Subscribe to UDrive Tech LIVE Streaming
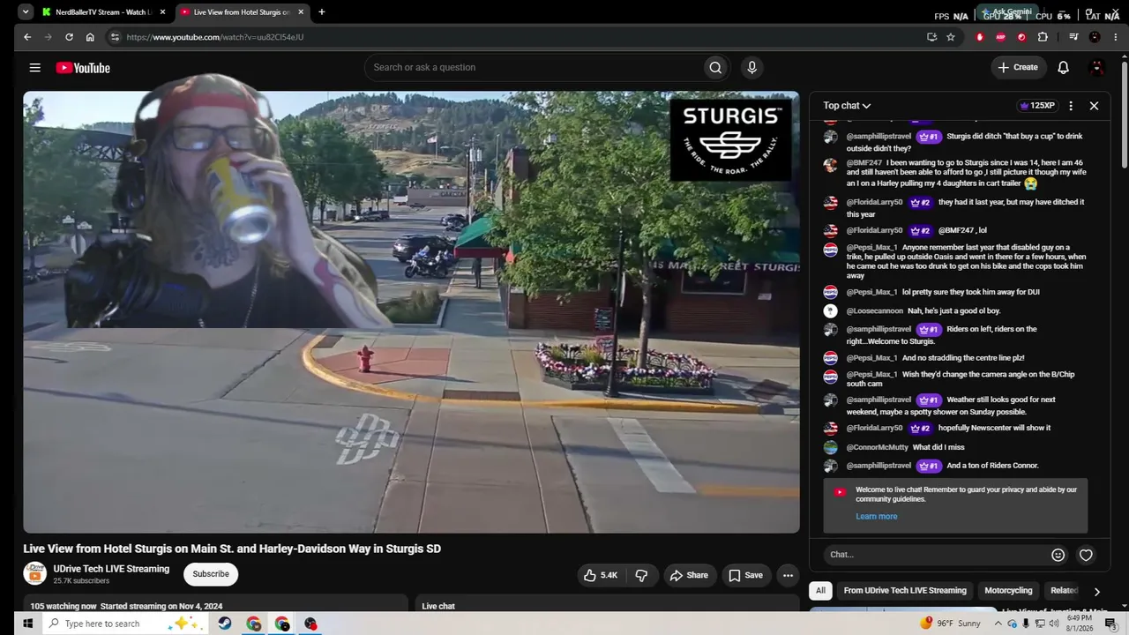1129x635 pixels. [x=211, y=574]
